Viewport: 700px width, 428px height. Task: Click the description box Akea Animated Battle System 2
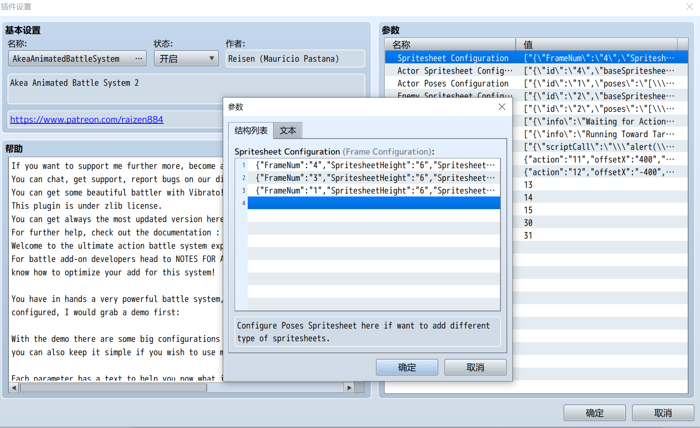click(186, 89)
